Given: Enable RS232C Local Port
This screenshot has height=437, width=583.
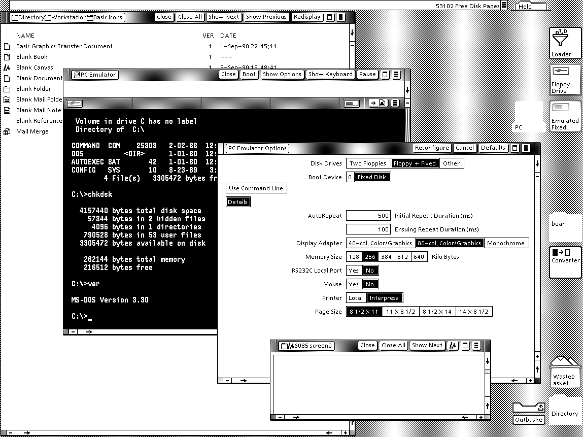Looking at the screenshot, I should [354, 270].
